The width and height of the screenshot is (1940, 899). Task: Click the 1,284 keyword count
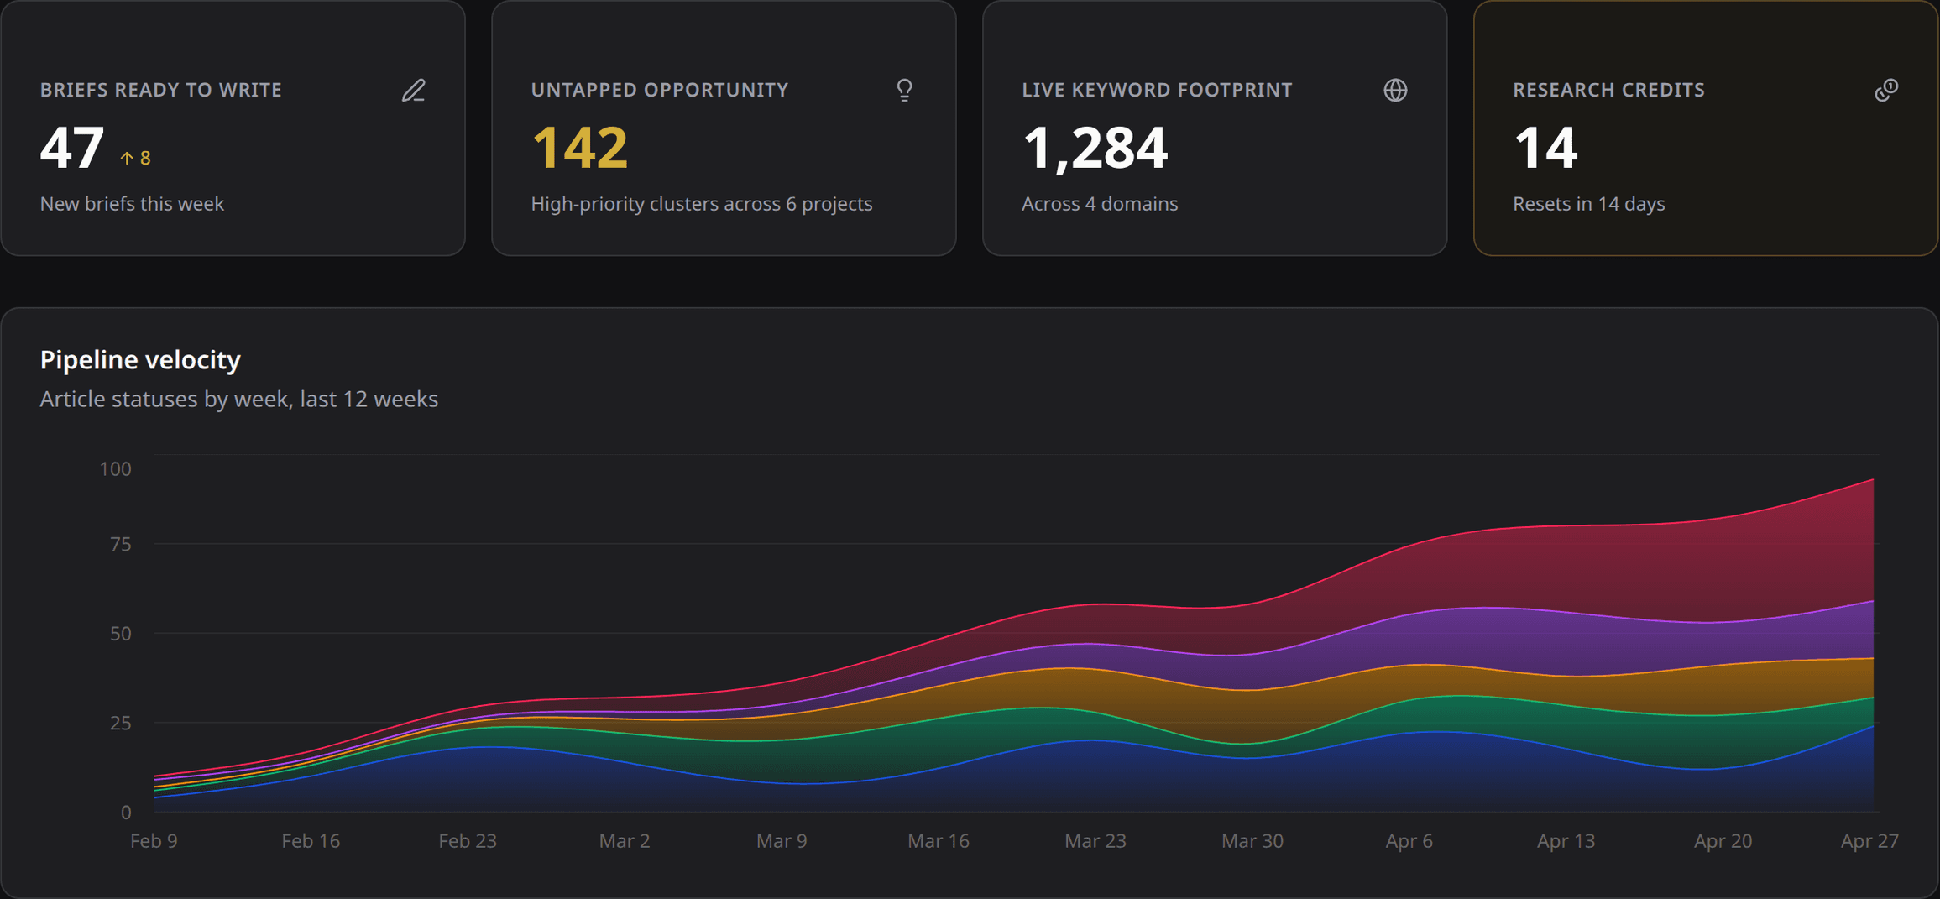pos(1095,148)
